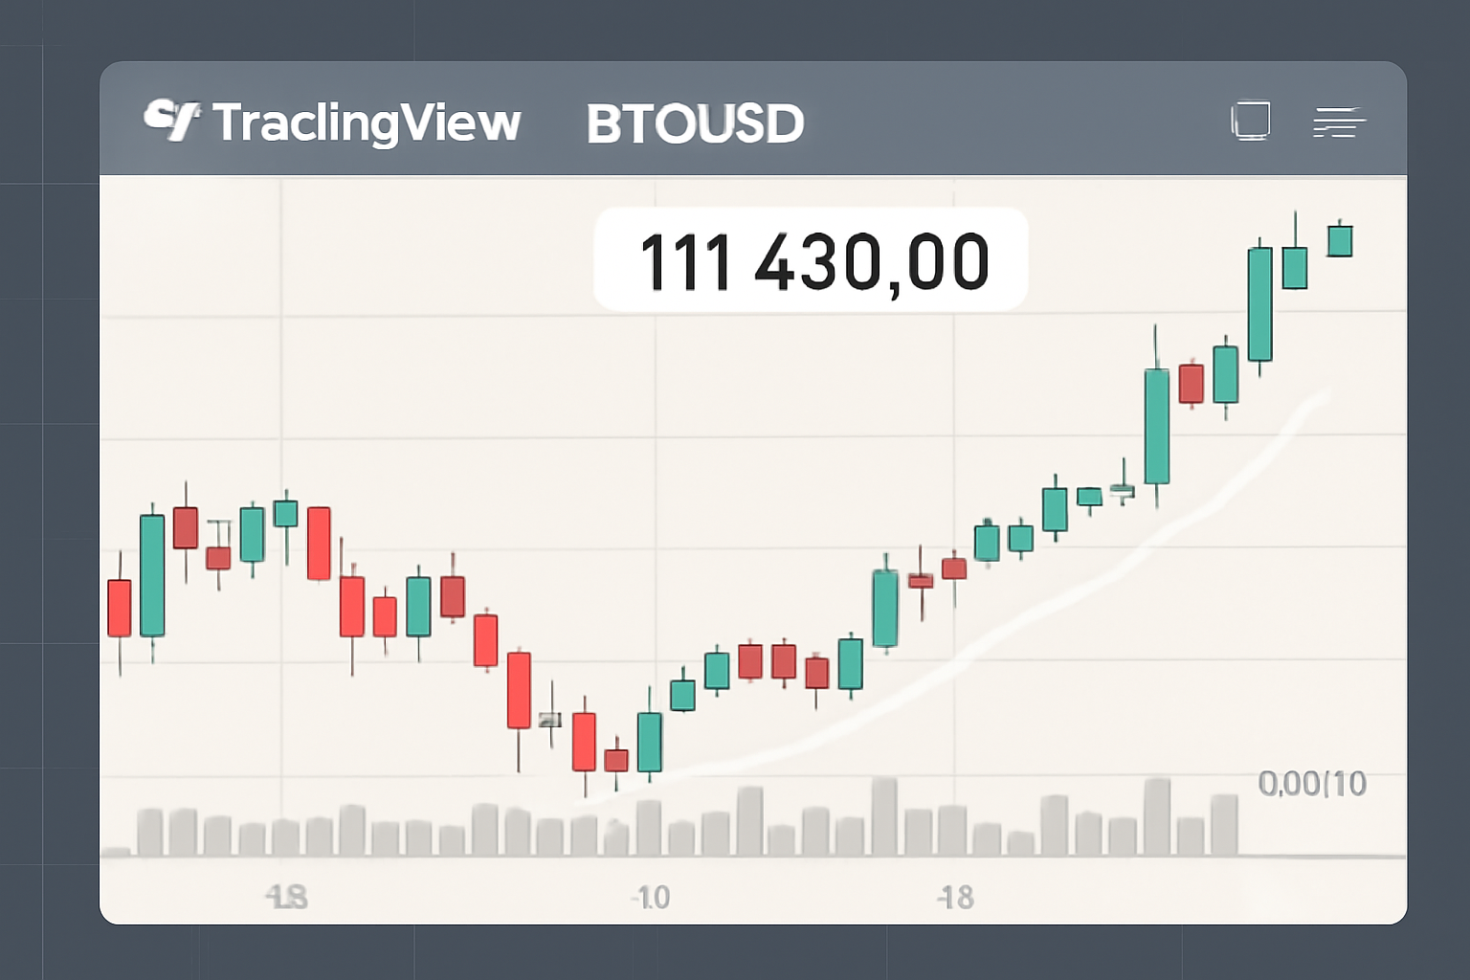
Task: Click the left 18 date label on axis
Action: click(x=286, y=898)
